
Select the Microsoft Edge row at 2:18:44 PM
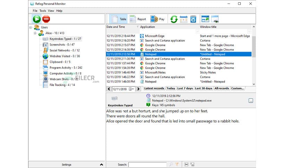point(179,36)
